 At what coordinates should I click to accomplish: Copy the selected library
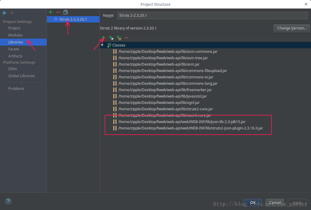point(66,12)
